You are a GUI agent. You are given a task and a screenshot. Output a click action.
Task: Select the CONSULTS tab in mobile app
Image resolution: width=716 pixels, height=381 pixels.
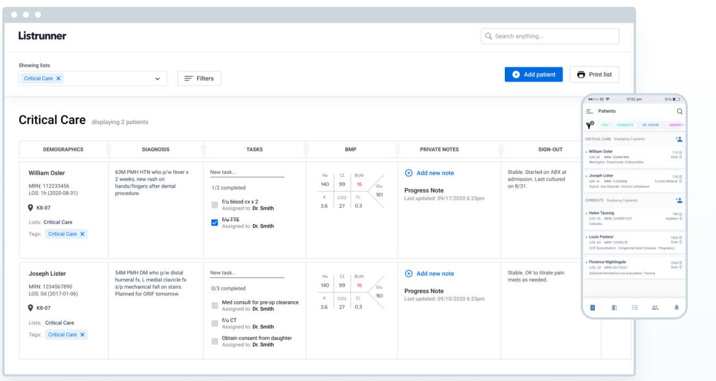[x=625, y=125]
